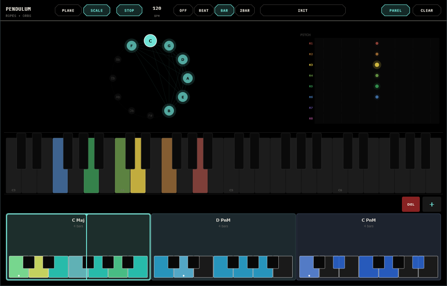The width and height of the screenshot is (447, 286).
Task: Toggle the E note on the circle
Action: (x=183, y=97)
